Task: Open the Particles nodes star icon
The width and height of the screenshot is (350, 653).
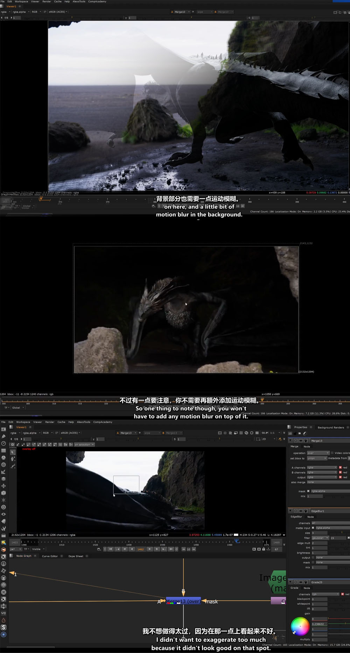Action: (3, 500)
